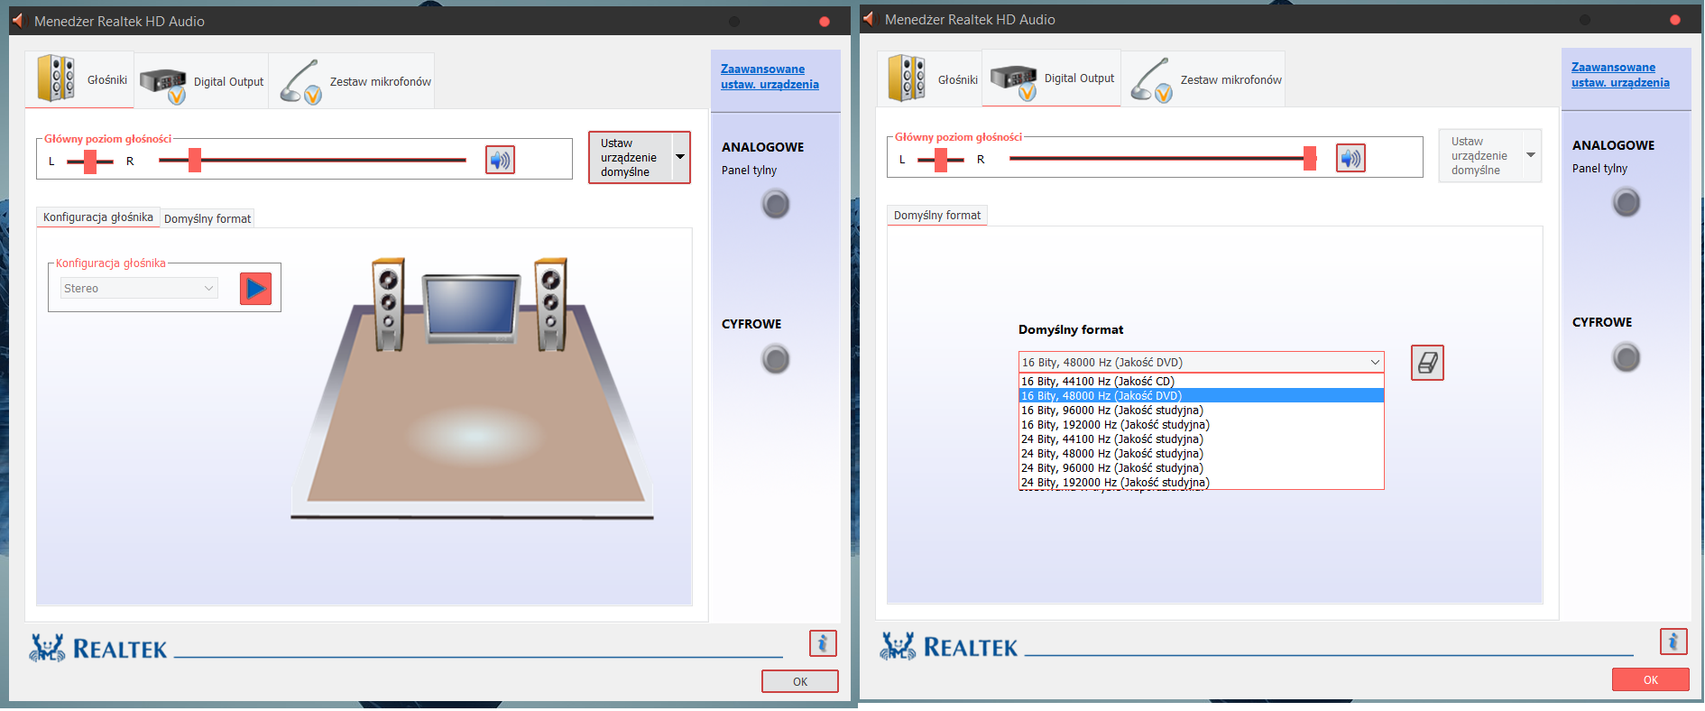Select 16 Bity, 48000 Hz (Jakość DVD) list entry
1705x711 pixels.
[1201, 396]
